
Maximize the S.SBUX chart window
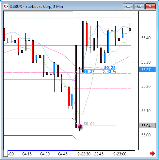(x=139, y=6)
